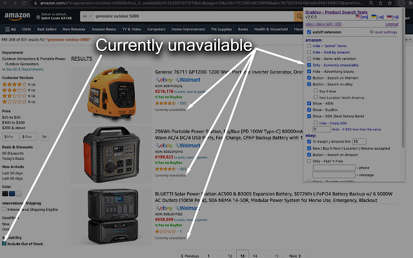Viewport: 413px width, 258px height.
Task: Open the All search category dropdown
Action: (86, 16)
